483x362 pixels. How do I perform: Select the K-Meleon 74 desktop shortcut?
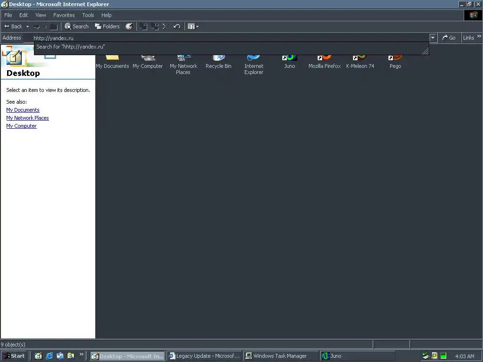tap(360, 61)
